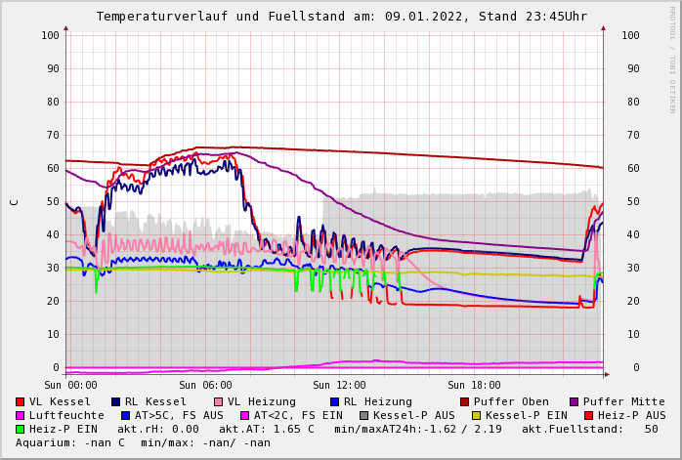Click the RRDTOOL / TOBI OETIKER watermark
This screenshot has width=682, height=460.
pos(671,59)
